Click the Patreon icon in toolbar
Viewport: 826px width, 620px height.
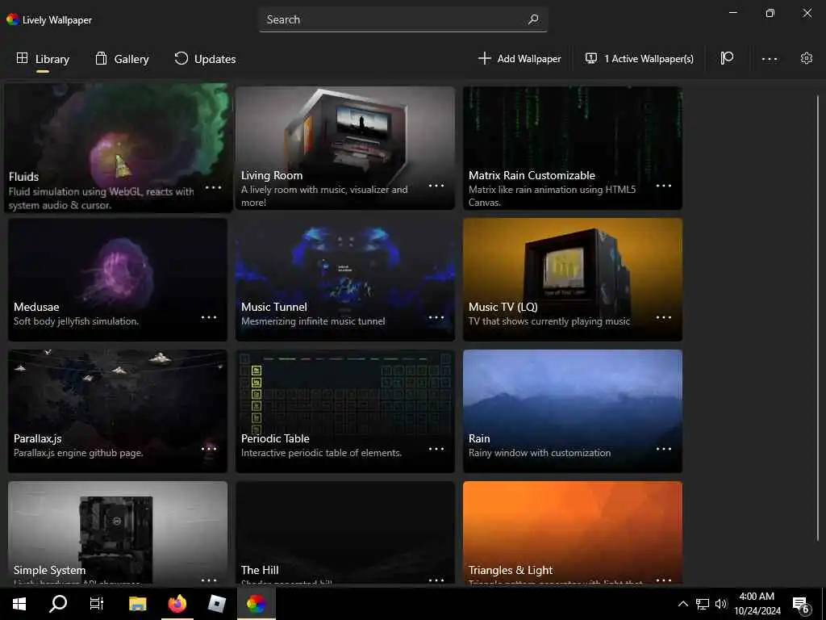click(x=727, y=58)
